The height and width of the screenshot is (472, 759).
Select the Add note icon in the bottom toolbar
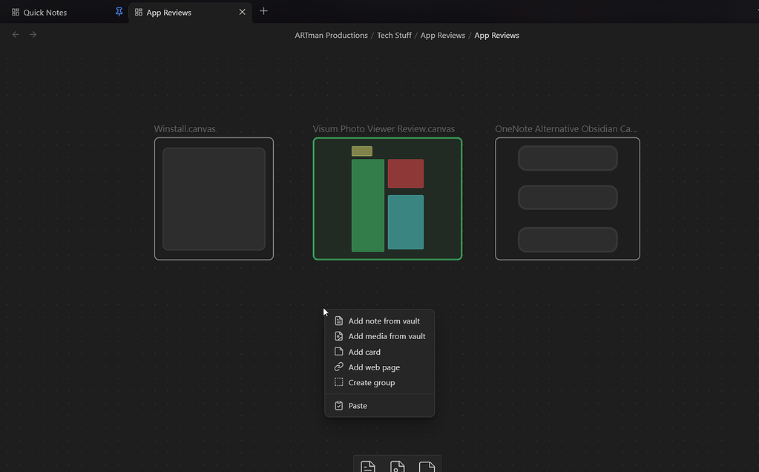pyautogui.click(x=367, y=466)
